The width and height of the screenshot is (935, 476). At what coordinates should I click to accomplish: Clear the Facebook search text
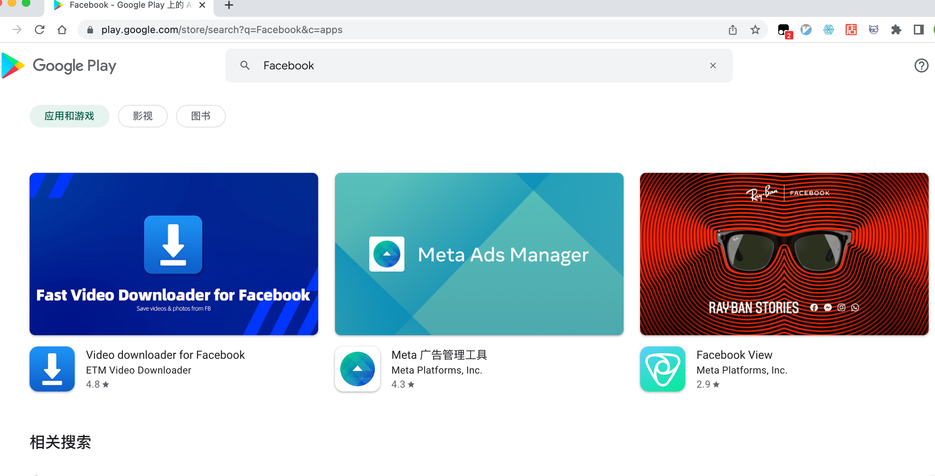[713, 66]
